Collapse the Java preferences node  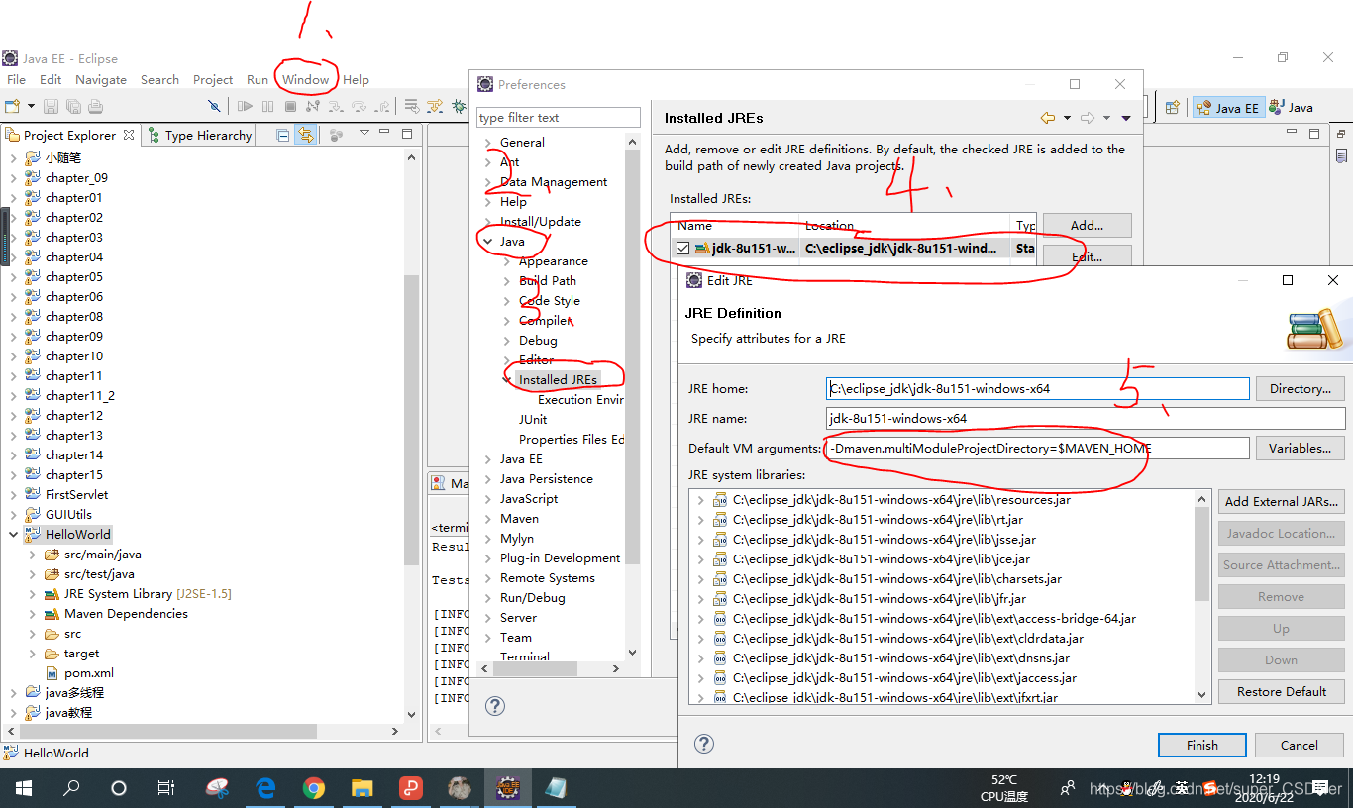(487, 242)
